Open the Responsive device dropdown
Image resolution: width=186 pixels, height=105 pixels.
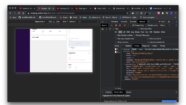[x=40, y=22]
